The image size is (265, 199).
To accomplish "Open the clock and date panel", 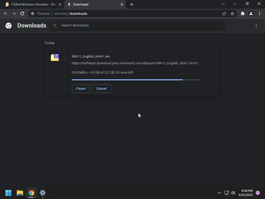I will tap(246, 193).
